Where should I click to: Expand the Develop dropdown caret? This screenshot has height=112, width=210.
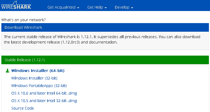coord(132,8)
